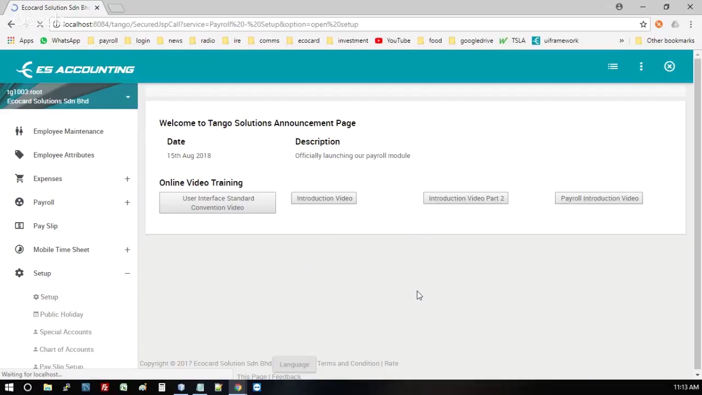The width and height of the screenshot is (702, 395).
Task: Click the Setup gear icon in sidebar
Action: click(19, 273)
